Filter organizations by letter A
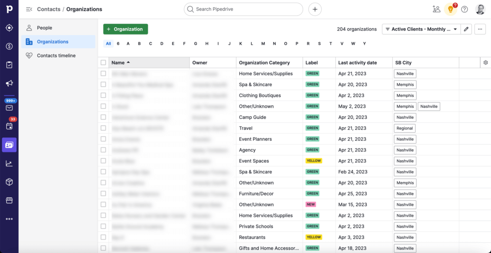 tap(128, 44)
